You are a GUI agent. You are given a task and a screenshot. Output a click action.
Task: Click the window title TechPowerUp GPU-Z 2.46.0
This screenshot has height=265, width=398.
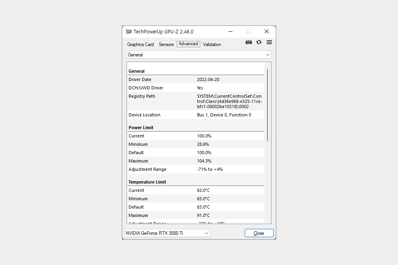(163, 32)
